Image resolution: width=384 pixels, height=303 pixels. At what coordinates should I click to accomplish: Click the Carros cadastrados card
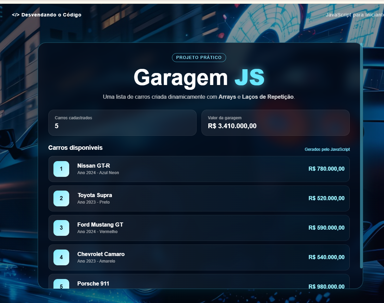tap(122, 123)
